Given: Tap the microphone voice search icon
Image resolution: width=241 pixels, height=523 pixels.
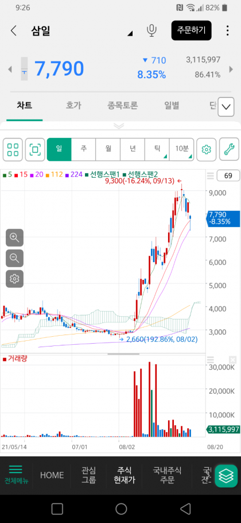Looking at the screenshot, I should click(x=152, y=30).
